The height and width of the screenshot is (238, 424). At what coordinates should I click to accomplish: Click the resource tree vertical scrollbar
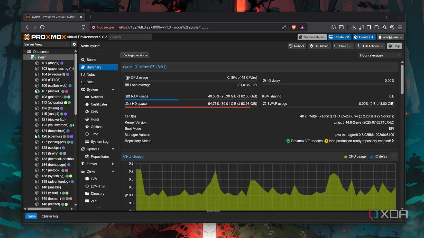click(x=76, y=85)
